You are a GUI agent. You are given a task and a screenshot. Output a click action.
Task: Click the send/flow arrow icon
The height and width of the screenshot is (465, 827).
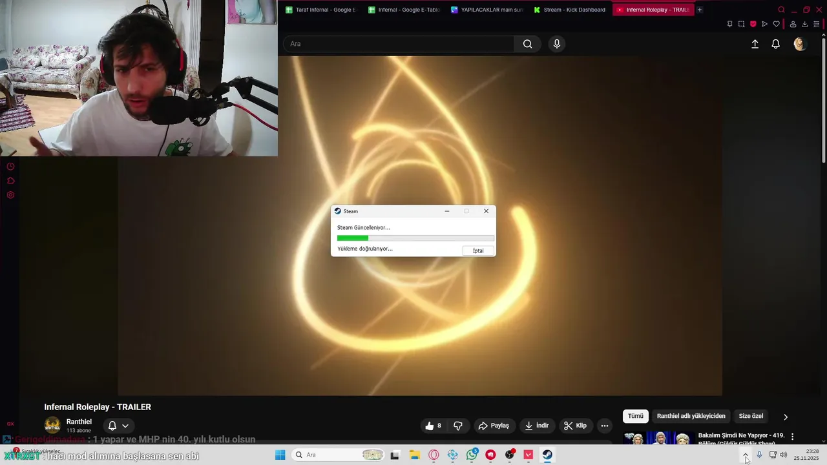point(764,24)
